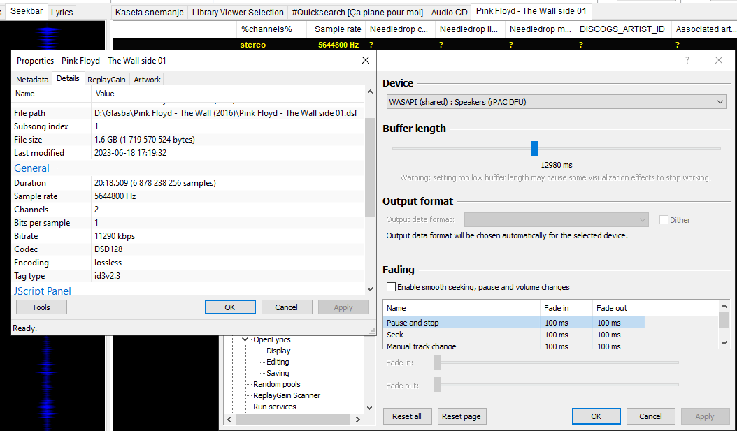Click preferences tree scroll-down arrow
Viewport: 737px width, 431px height.
(369, 407)
